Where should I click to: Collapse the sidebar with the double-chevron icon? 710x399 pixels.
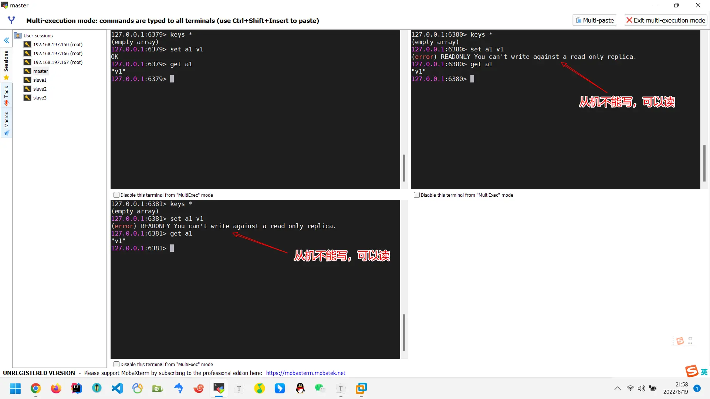pos(6,40)
